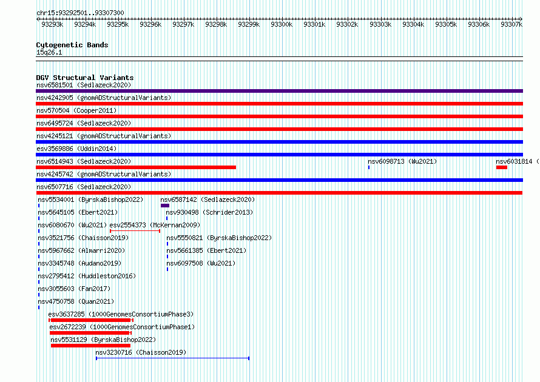This screenshot has width=540, height=382.
Task: Open nsv4245121 (gnomADStructuralVariants) label
Action: [104, 136]
